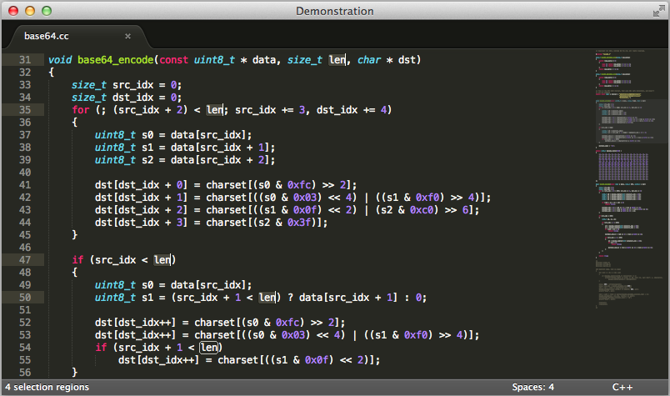Screen dimensions: 670x396
Task: Click the red close window button
Action: click(13, 11)
